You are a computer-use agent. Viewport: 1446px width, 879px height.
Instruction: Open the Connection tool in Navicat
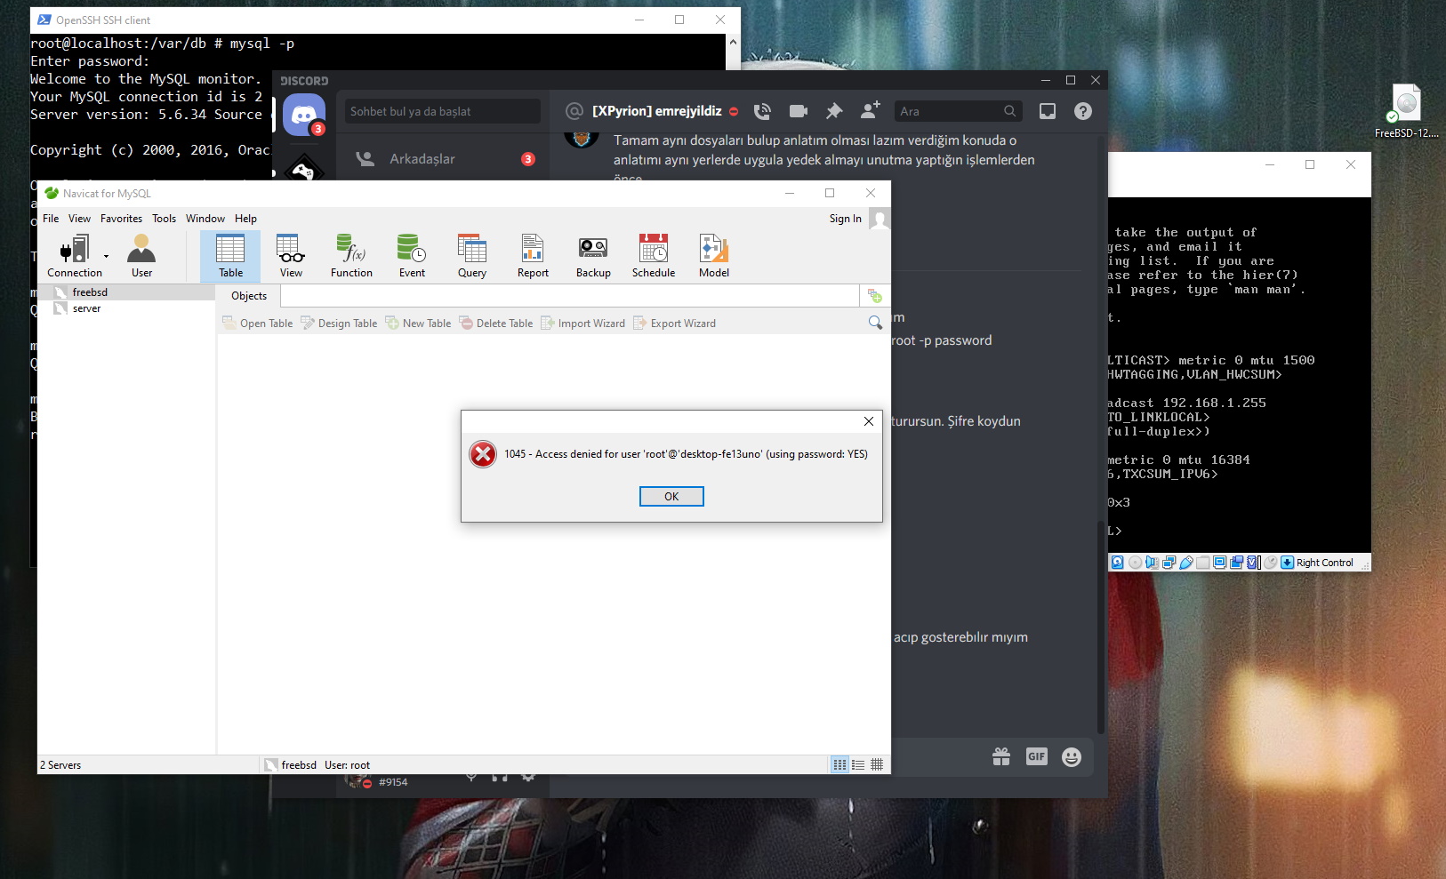click(x=75, y=256)
